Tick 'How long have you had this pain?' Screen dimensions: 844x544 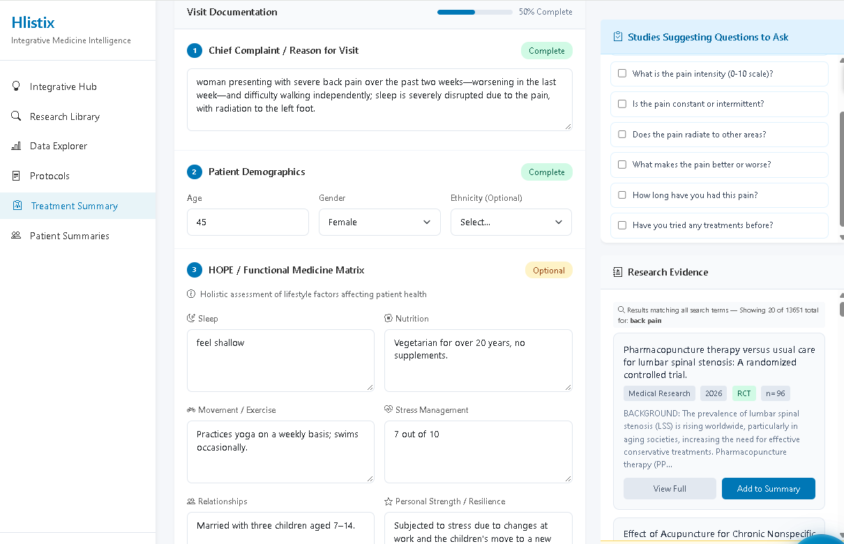[622, 195]
